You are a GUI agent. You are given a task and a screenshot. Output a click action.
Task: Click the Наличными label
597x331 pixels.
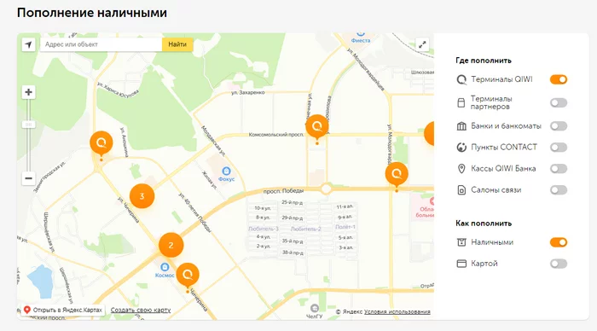(x=492, y=242)
